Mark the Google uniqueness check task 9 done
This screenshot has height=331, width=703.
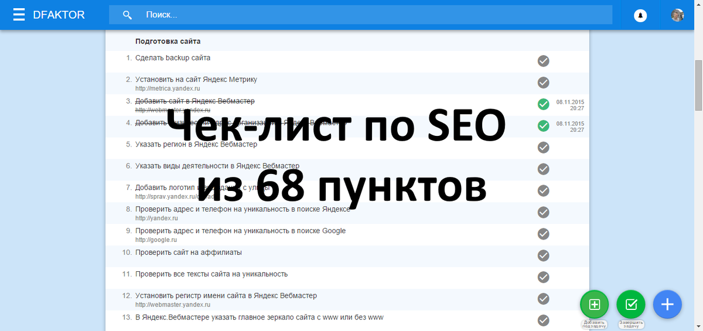[543, 234]
